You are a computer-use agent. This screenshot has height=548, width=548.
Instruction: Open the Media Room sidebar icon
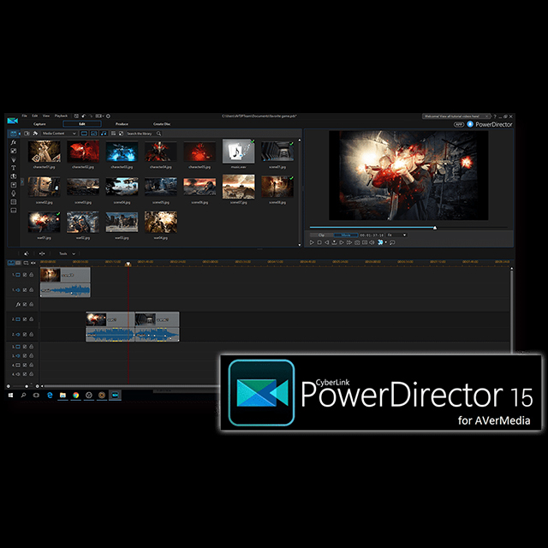click(x=14, y=134)
